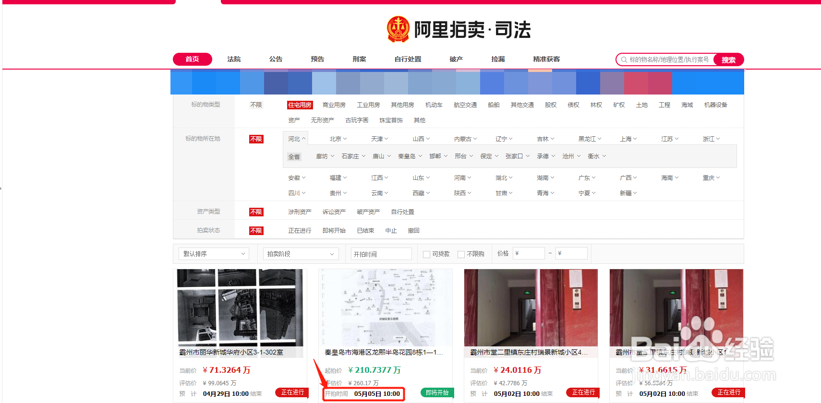Expand the 廊坊 city dropdown
The width and height of the screenshot is (821, 403).
pos(325,156)
